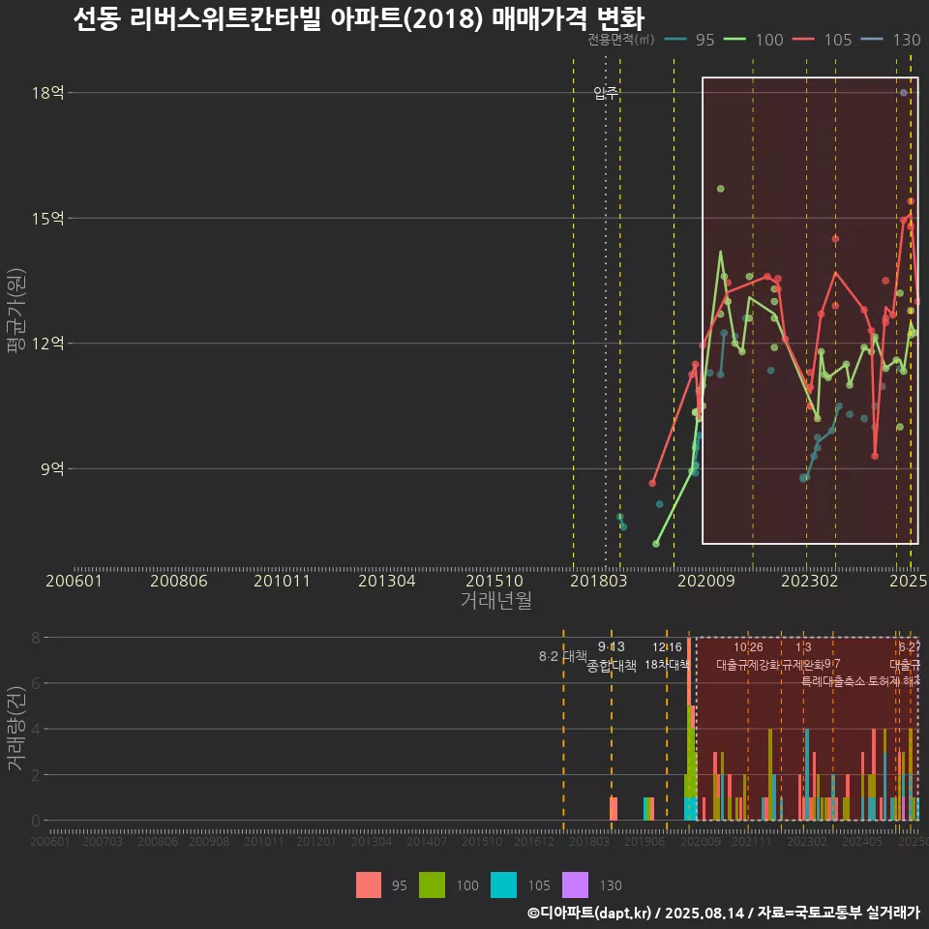
Task: Click the 12·16 18차대책 policy marker label
Action: [x=667, y=656]
